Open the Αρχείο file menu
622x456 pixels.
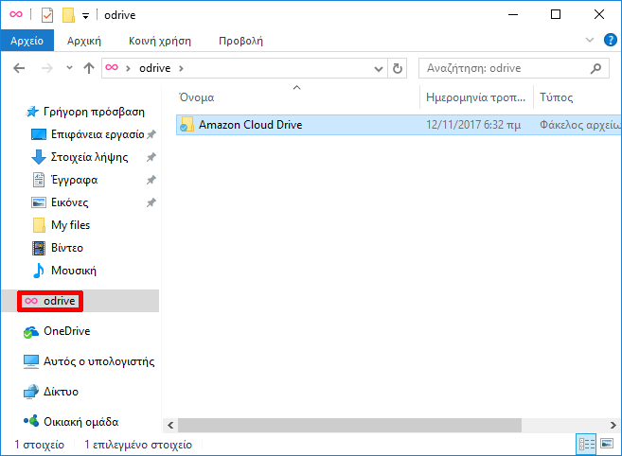pos(27,41)
